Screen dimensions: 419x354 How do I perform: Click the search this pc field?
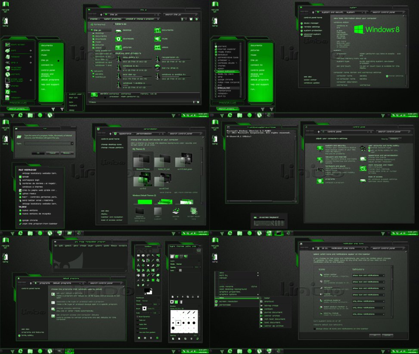point(181,15)
